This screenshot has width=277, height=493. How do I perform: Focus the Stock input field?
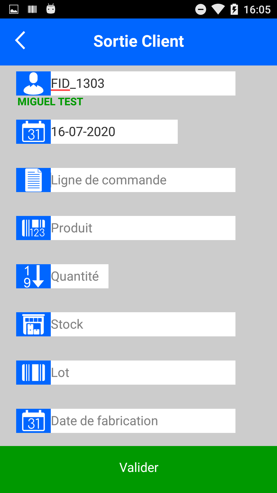tap(143, 324)
